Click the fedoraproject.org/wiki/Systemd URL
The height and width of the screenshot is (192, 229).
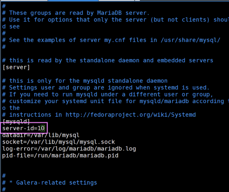(x=131, y=115)
